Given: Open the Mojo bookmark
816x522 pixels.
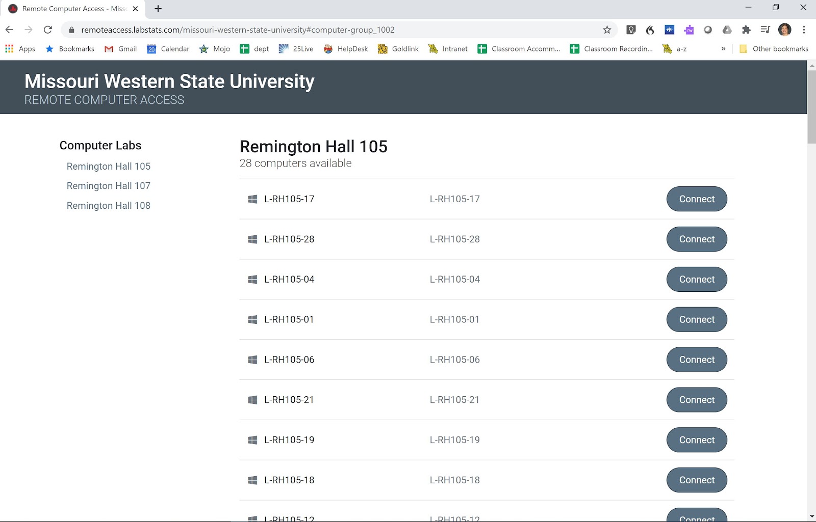Looking at the screenshot, I should (215, 49).
